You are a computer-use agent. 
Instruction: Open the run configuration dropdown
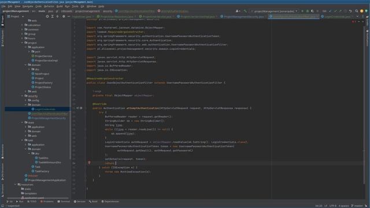pos(274,11)
